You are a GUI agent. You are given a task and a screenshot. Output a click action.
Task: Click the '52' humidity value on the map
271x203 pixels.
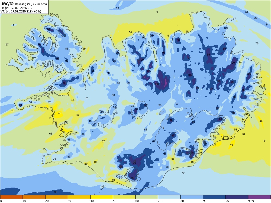click(78, 115)
